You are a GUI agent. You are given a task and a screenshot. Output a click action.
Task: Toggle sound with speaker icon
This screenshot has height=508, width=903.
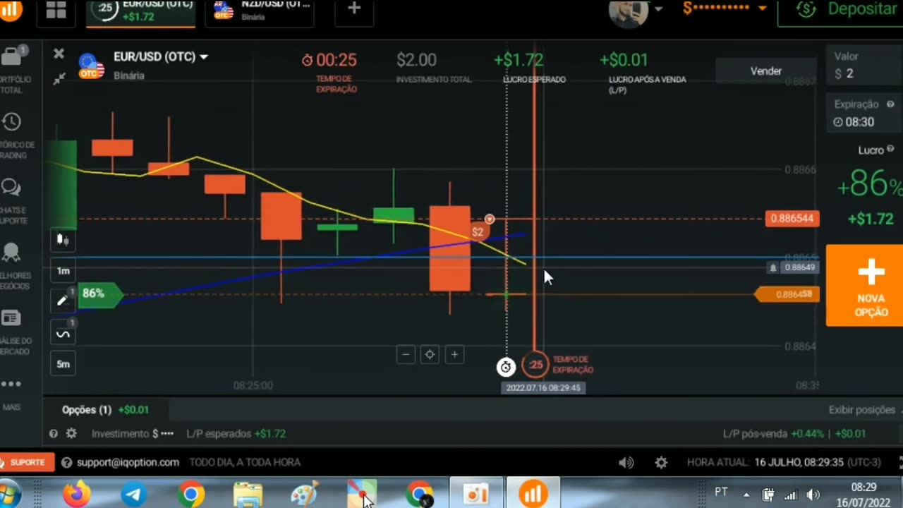(x=626, y=463)
